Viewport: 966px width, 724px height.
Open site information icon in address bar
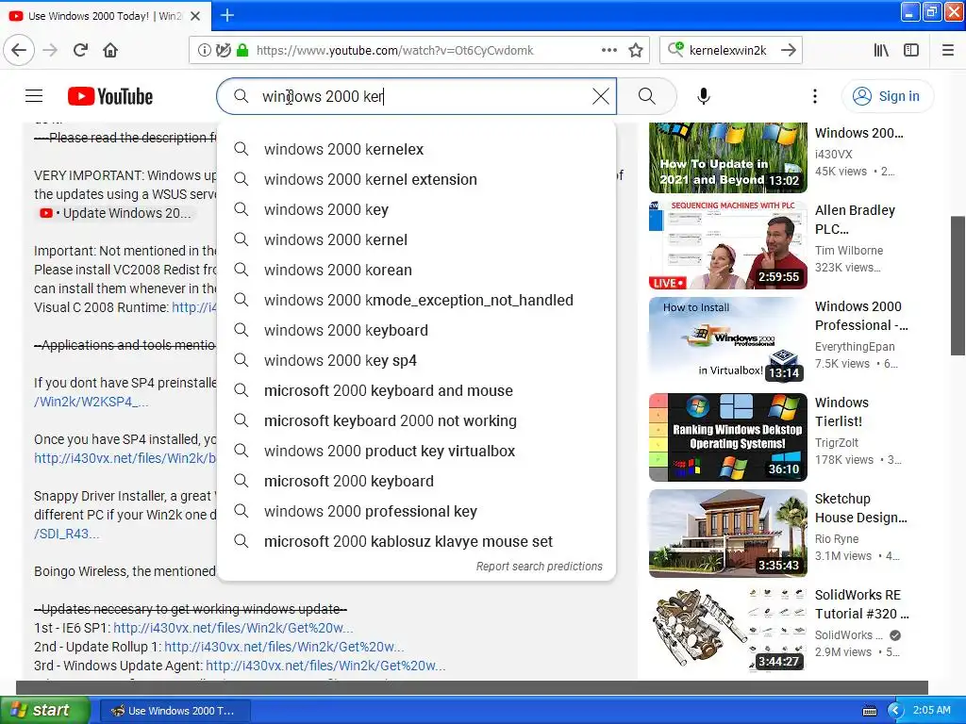204,51
